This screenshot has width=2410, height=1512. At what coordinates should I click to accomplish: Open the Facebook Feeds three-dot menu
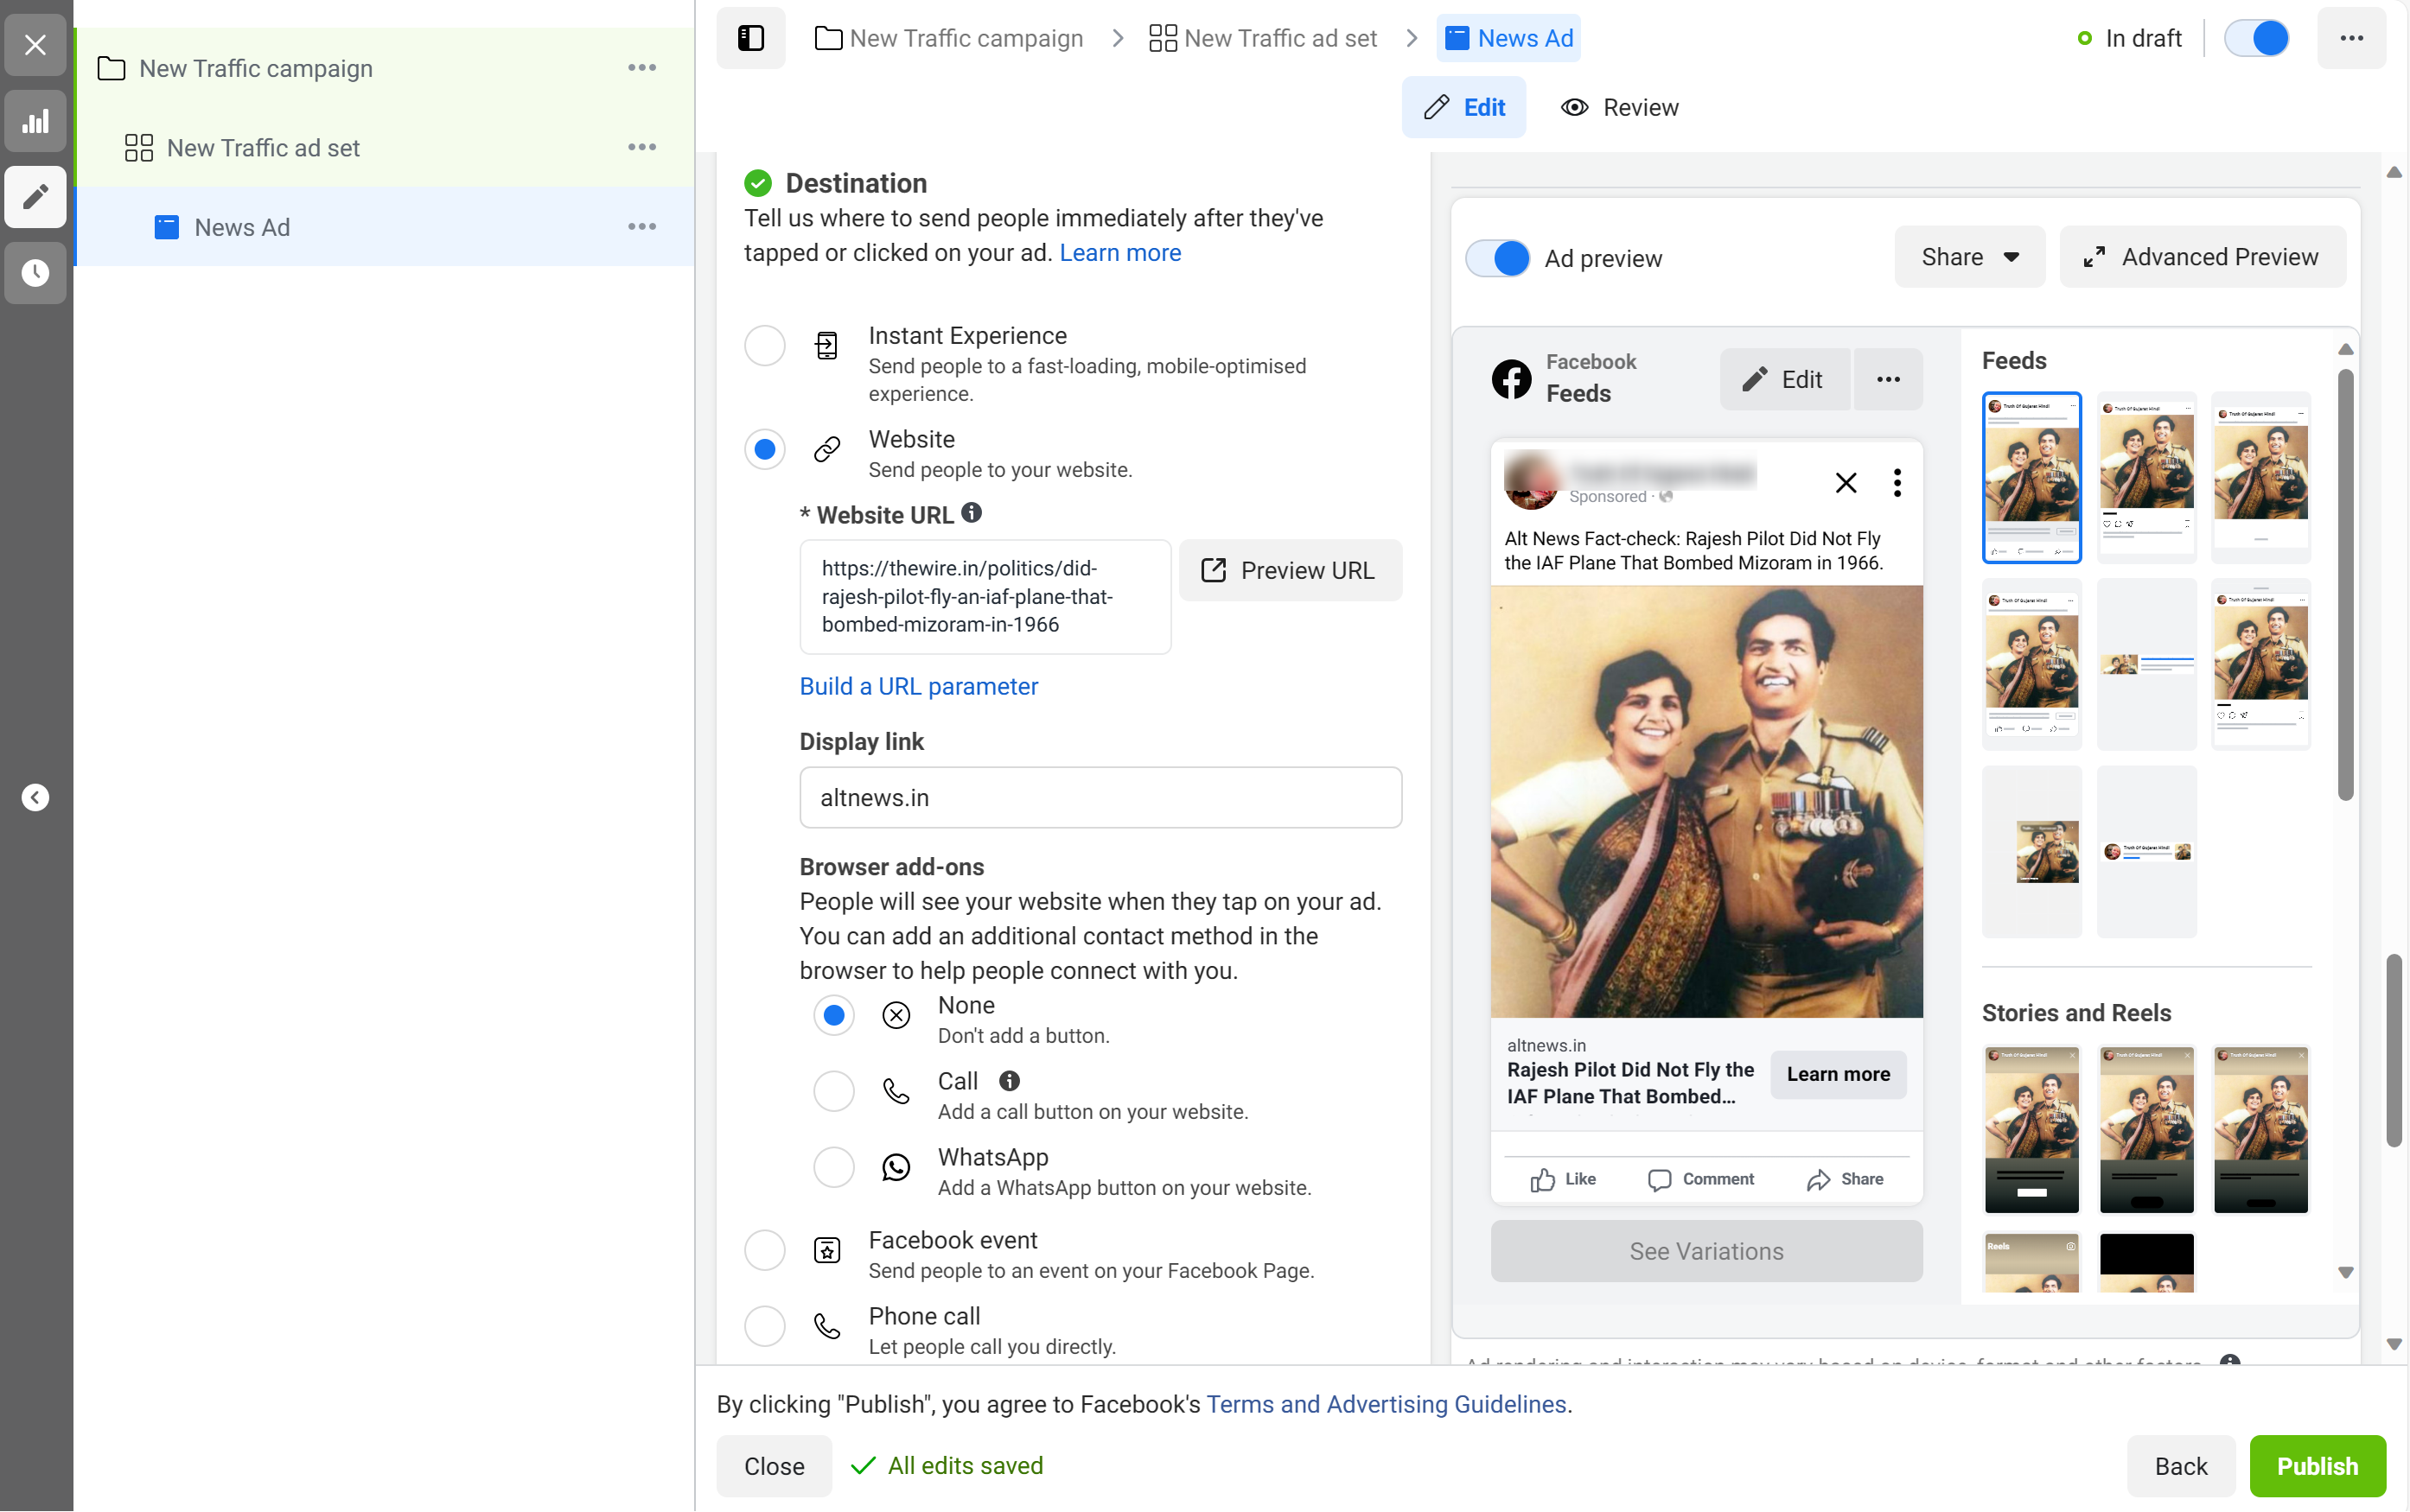pyautogui.click(x=1888, y=379)
